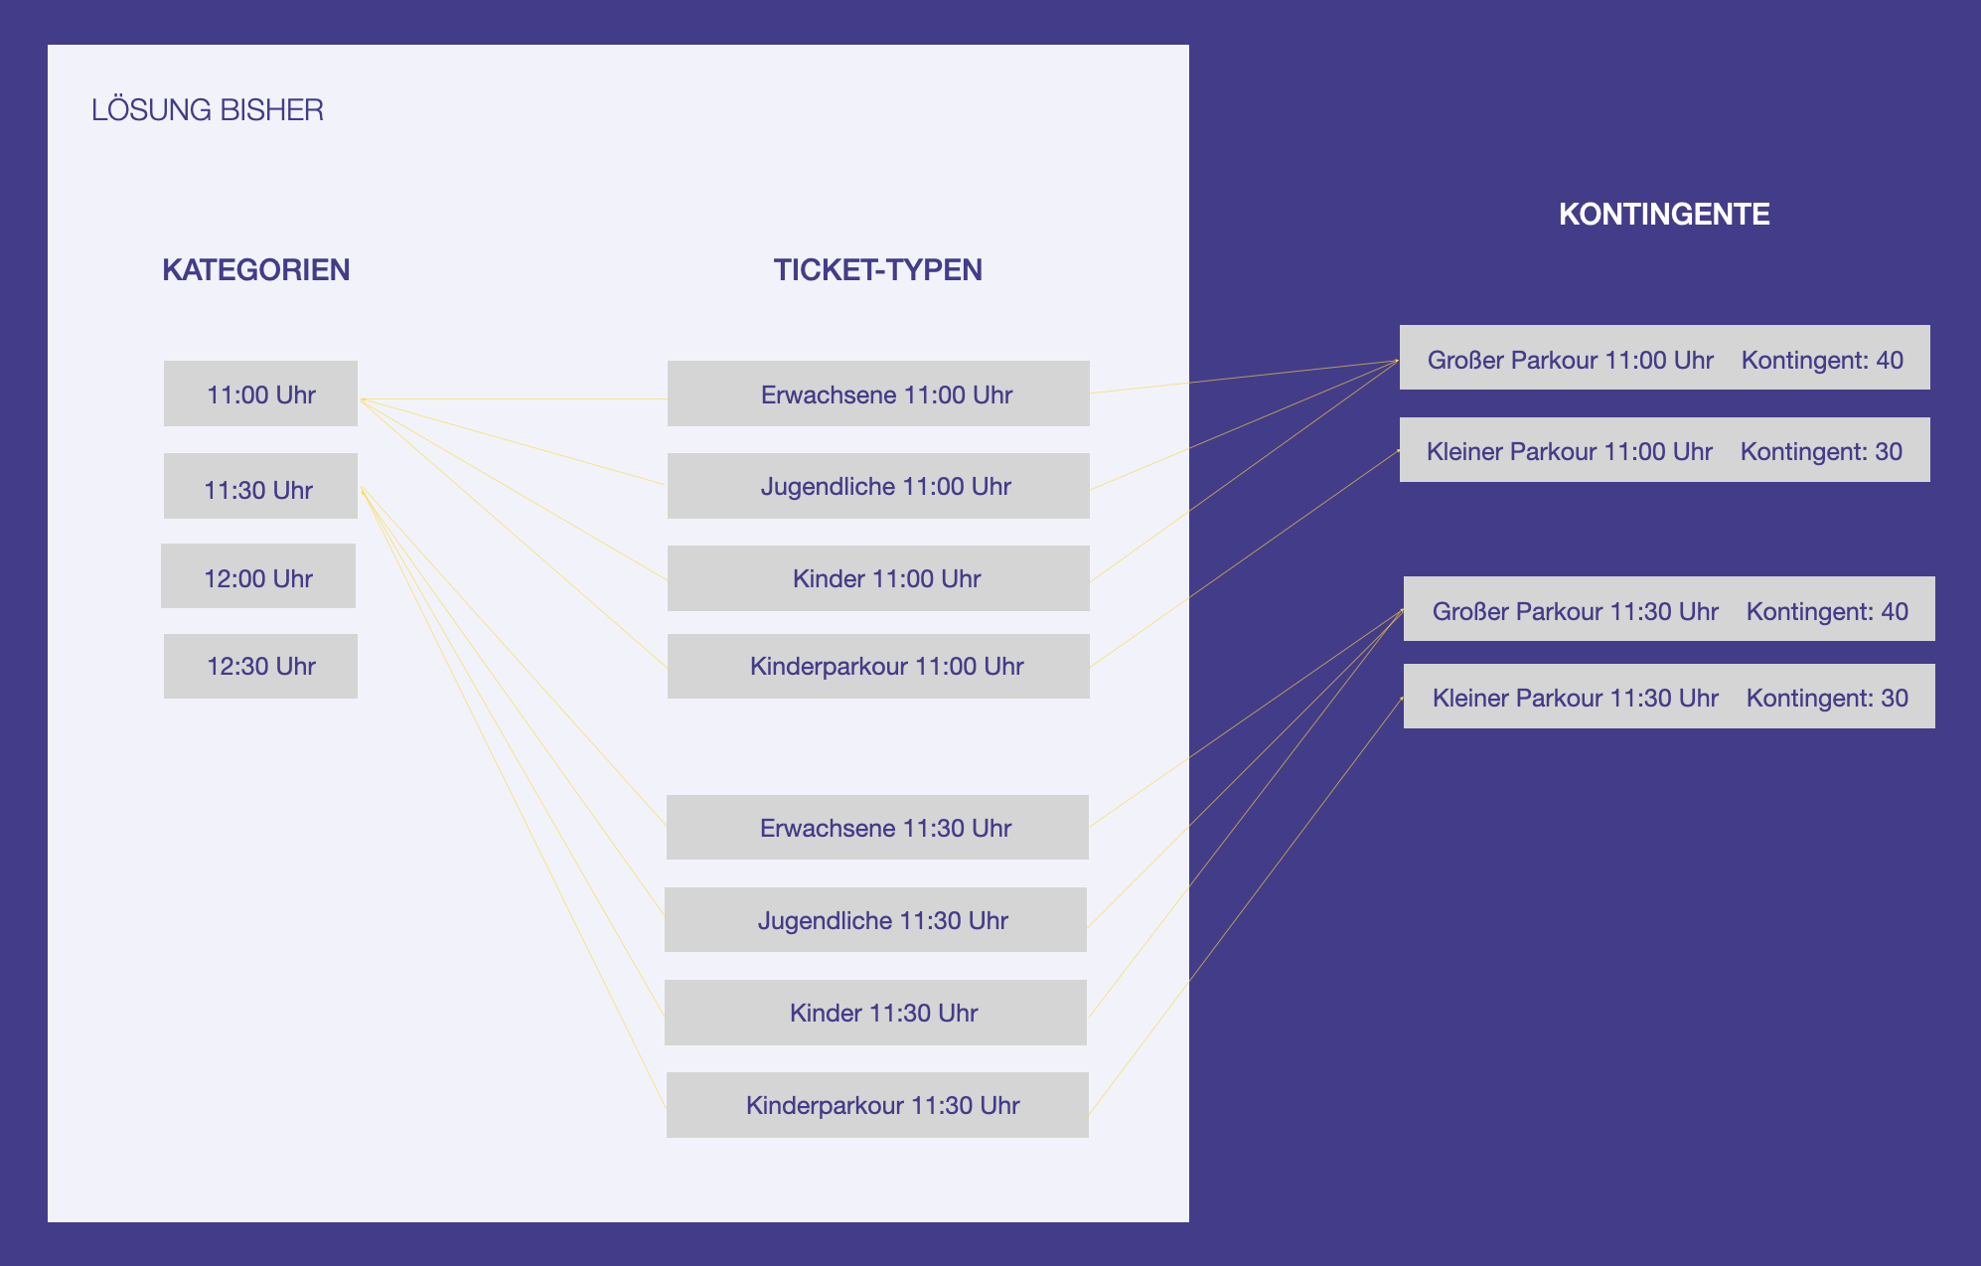Select the 11:00 Uhr category box
This screenshot has width=1981, height=1266.
(260, 394)
